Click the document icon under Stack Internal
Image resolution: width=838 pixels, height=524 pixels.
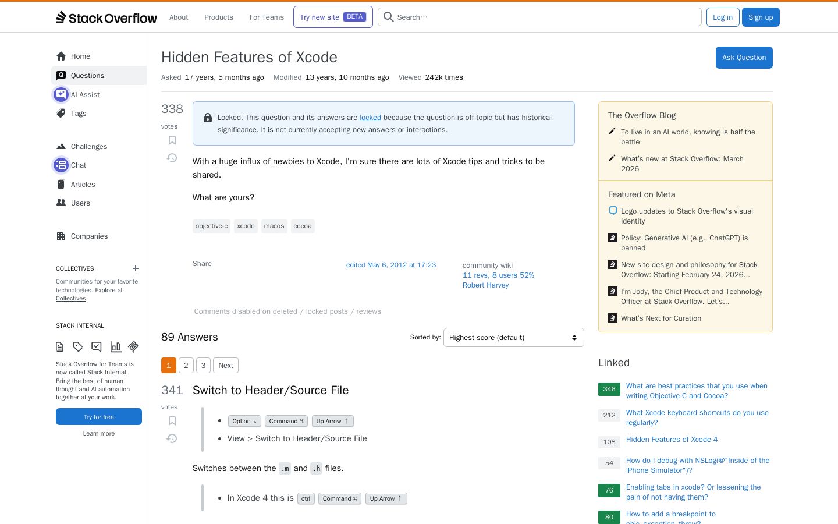(60, 347)
